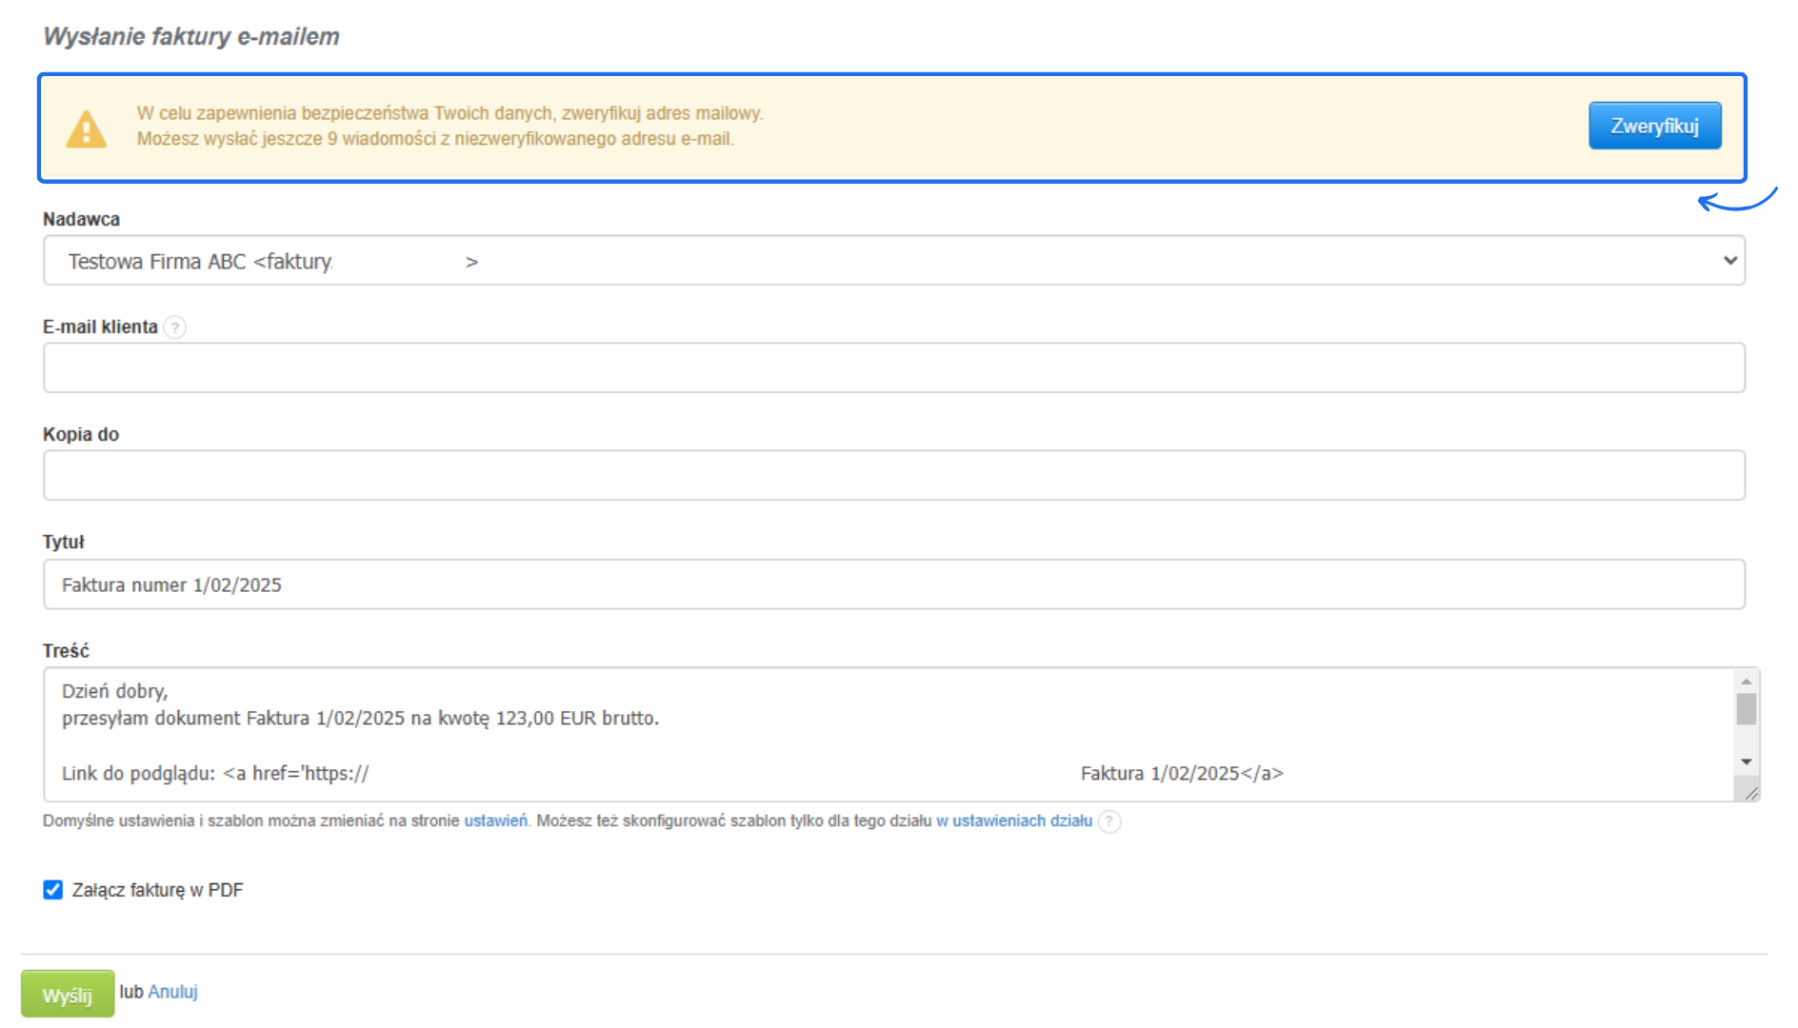Click help icon beside E-mail klienta
Screen dimensions: 1798x1028
(175, 327)
